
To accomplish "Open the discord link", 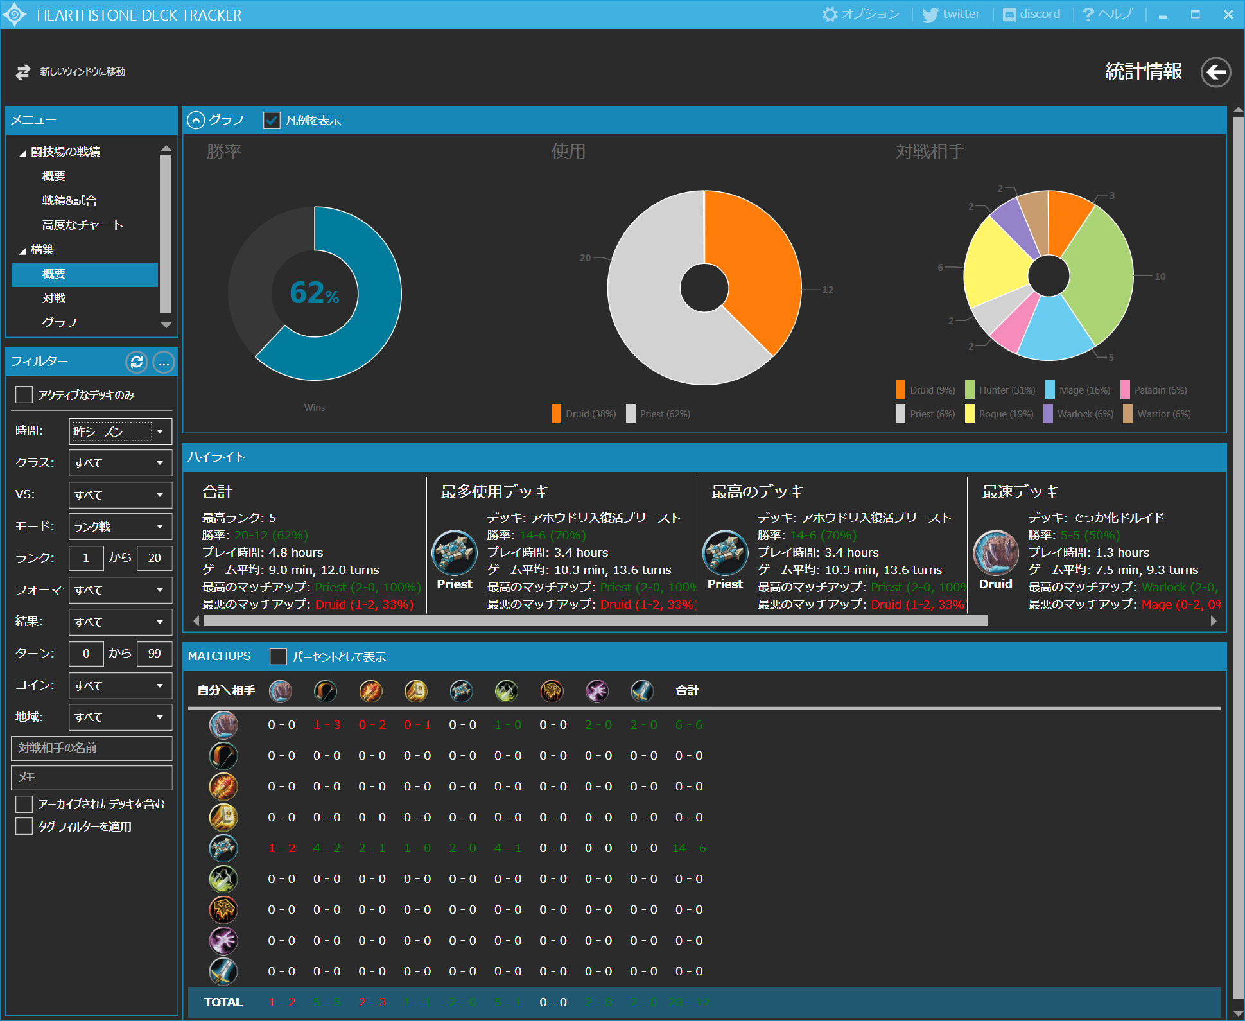I will point(1031,14).
